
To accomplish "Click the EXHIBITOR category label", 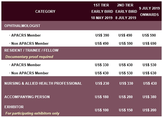I will pos(14,107).
